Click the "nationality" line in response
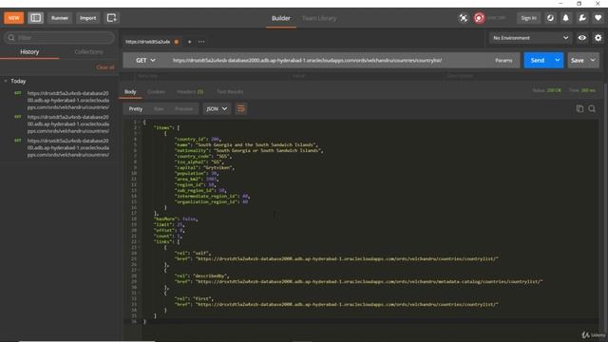Image resolution: width=608 pixels, height=342 pixels. pos(249,150)
